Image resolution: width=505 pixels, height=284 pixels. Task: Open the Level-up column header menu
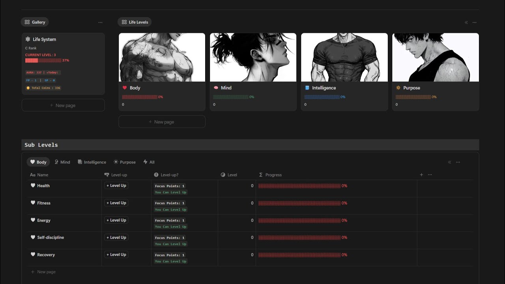pos(126,175)
